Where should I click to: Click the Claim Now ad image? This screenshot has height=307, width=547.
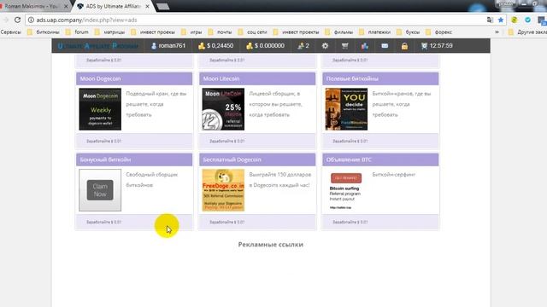click(x=100, y=190)
